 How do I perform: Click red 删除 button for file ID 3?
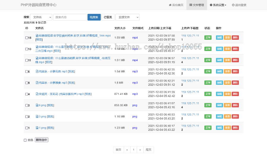235,105
